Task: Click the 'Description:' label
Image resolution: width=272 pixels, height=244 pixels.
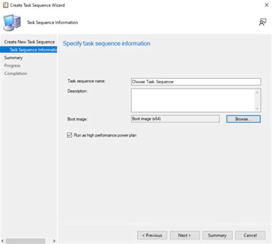Action: point(77,91)
